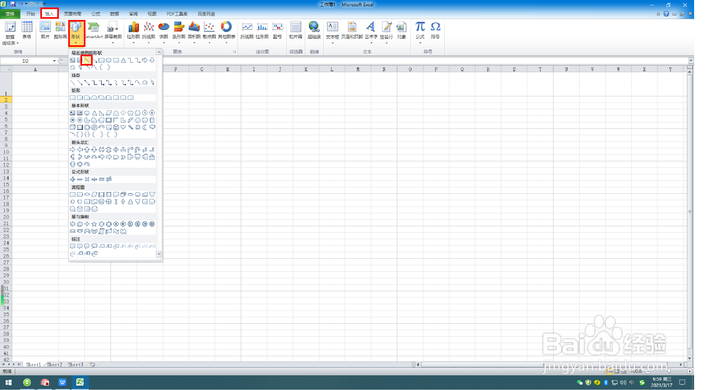Select the division sign formula shape
This screenshot has height=390, width=706.
tap(94, 179)
